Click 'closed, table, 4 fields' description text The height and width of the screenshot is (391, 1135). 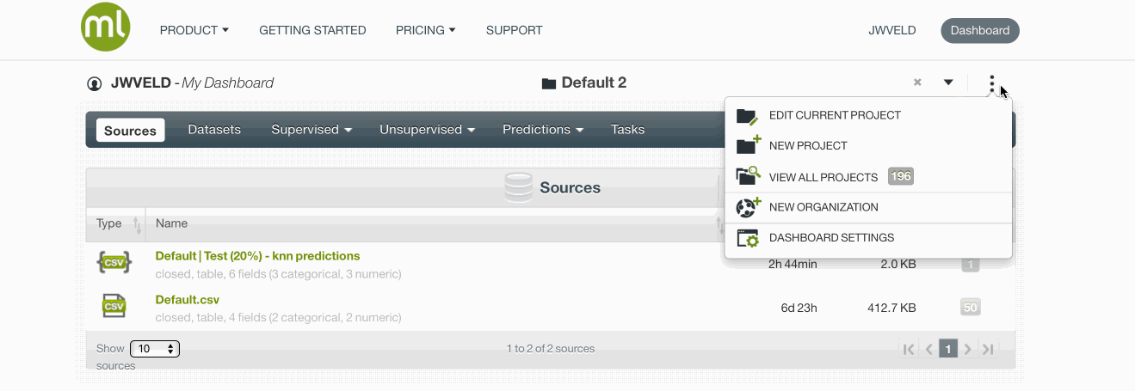[278, 318]
